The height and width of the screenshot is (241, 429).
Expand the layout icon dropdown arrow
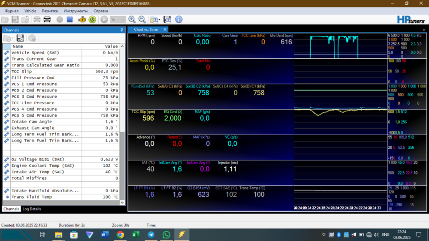[160, 20]
